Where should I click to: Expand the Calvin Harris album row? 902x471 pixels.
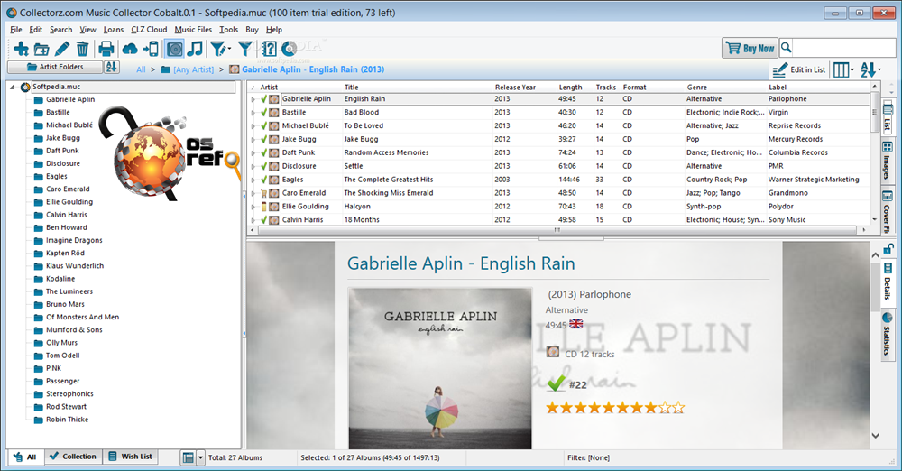[253, 220]
